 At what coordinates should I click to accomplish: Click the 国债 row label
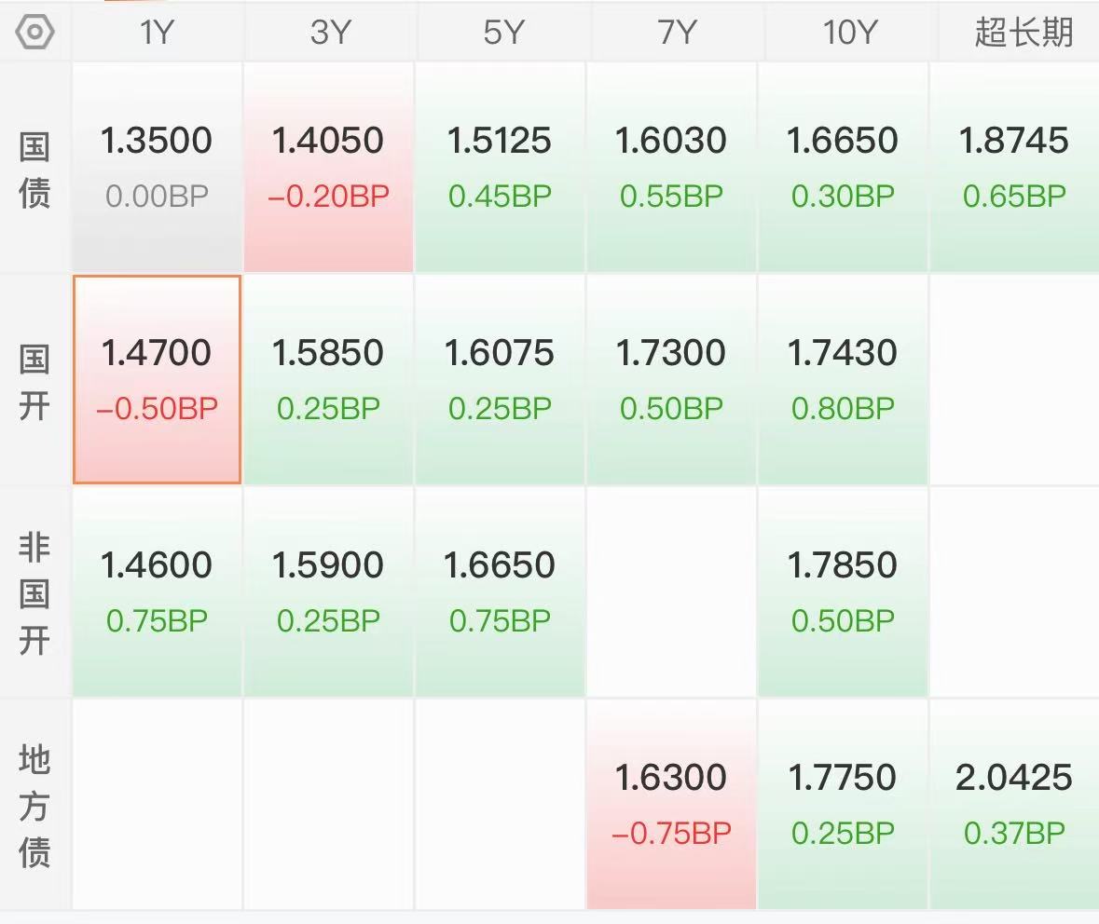[34, 170]
